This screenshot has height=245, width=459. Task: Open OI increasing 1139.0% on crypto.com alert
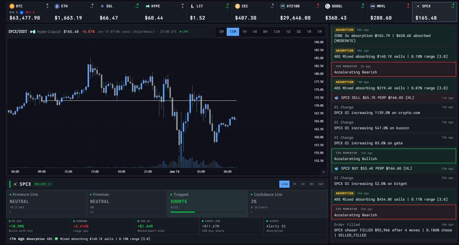tap(394, 110)
